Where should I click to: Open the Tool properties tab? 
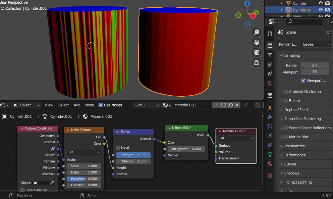(x=270, y=33)
